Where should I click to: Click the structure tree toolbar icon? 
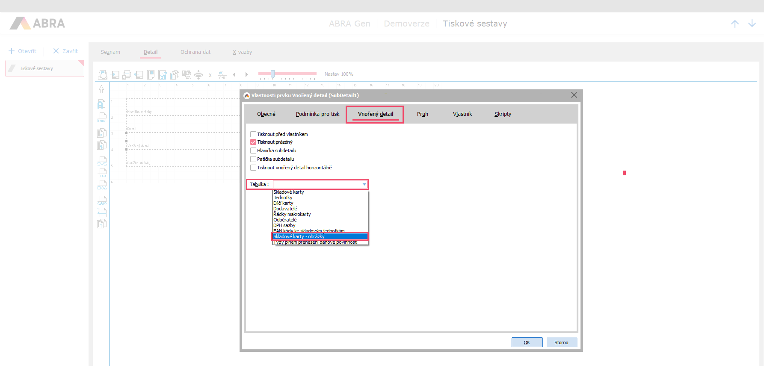coord(187,75)
